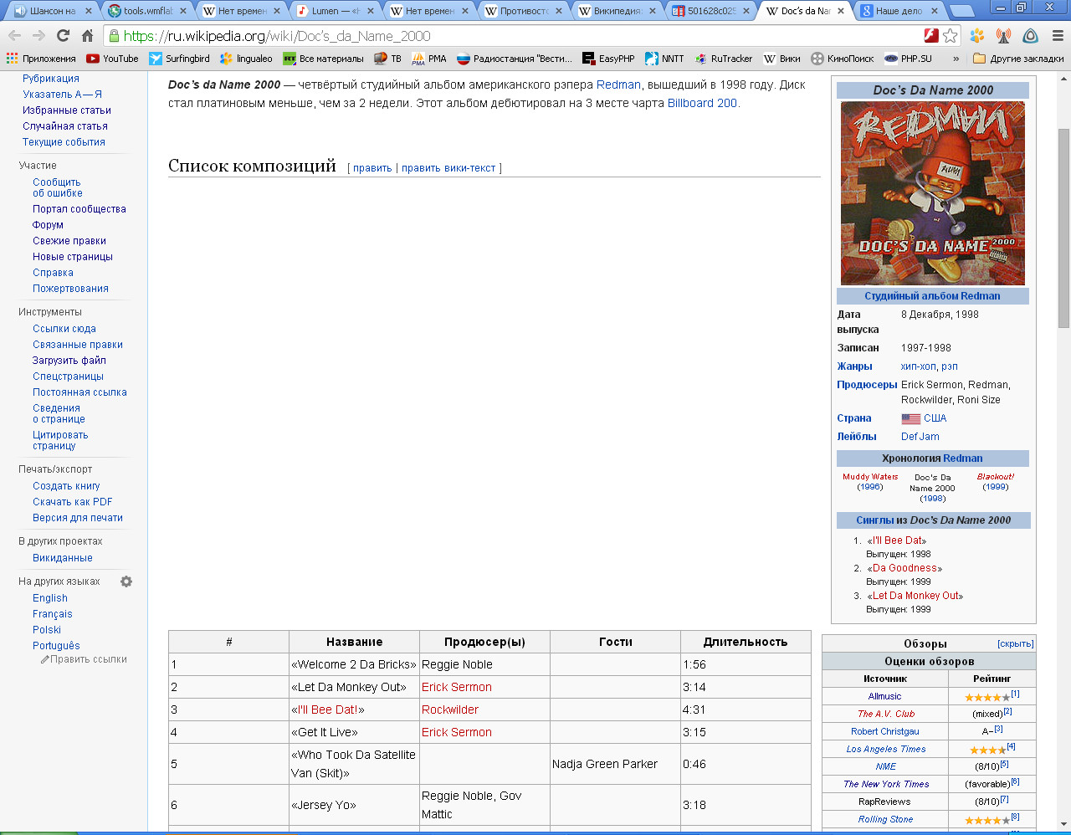
Task: Open the YouTube bookmark
Action: pos(112,59)
